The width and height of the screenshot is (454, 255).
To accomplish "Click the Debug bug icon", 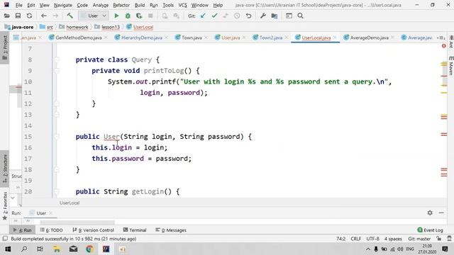I will 128,16.
